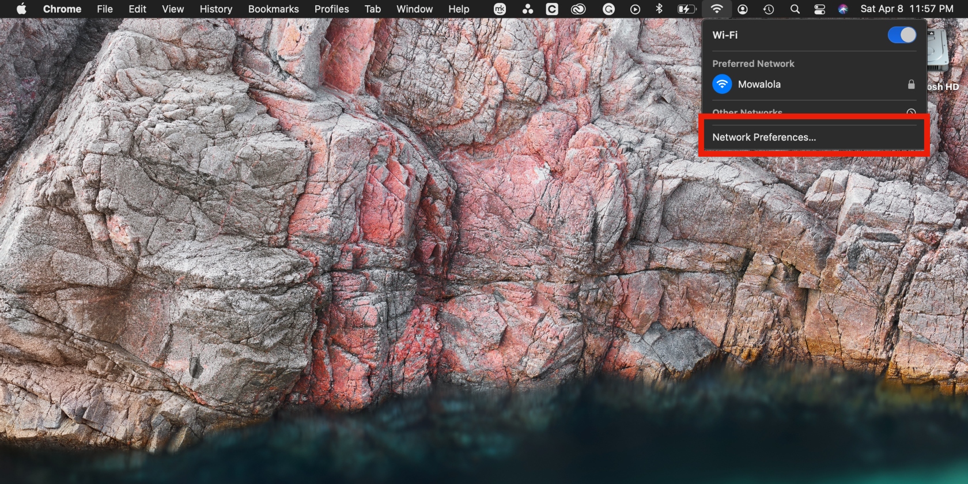Screen dimensions: 968x484
Task: Close the Wi-Fi menu via its menu bar icon
Action: click(x=717, y=9)
